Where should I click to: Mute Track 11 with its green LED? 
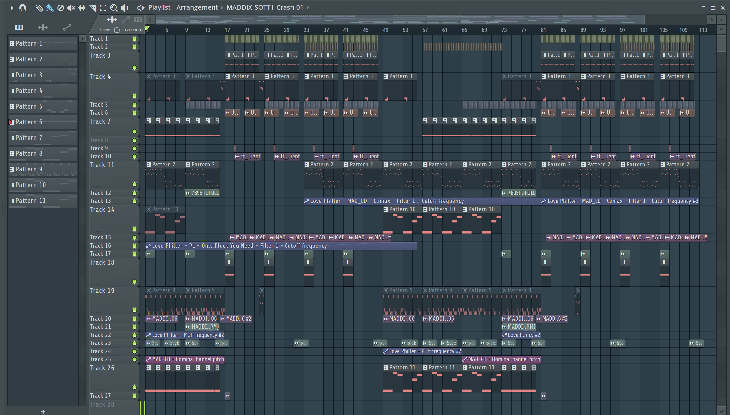134,184
